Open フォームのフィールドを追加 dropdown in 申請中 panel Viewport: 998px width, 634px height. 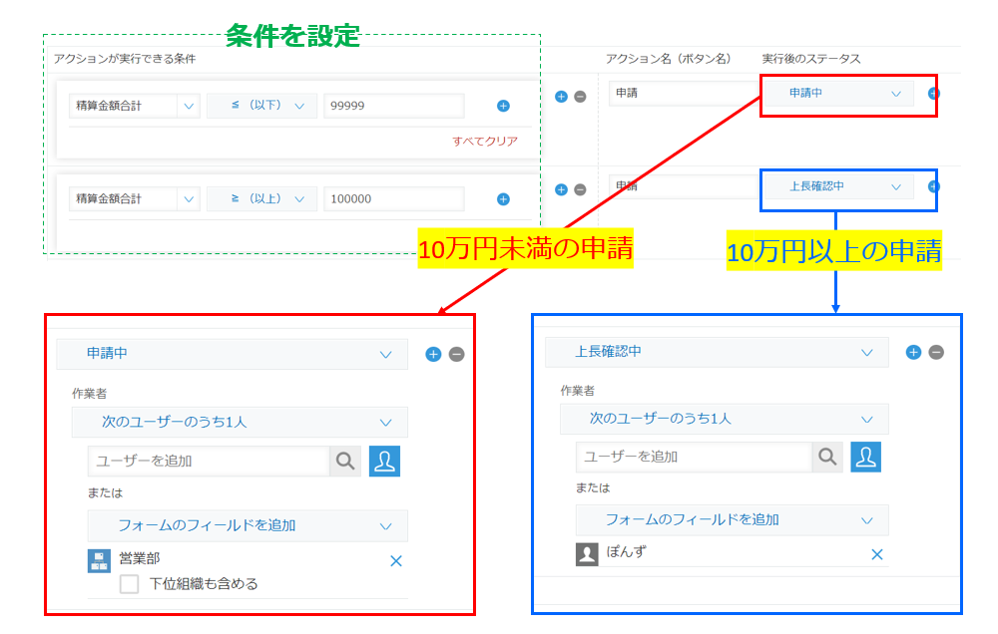pyautogui.click(x=247, y=525)
